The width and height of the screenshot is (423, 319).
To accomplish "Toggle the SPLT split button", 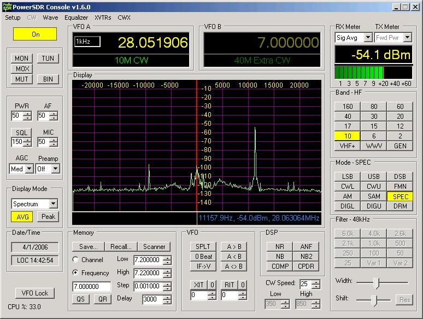I will click(203, 247).
